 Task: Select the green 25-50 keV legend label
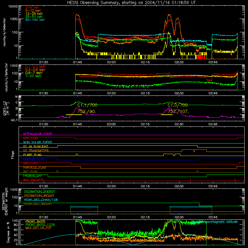[34, 17]
